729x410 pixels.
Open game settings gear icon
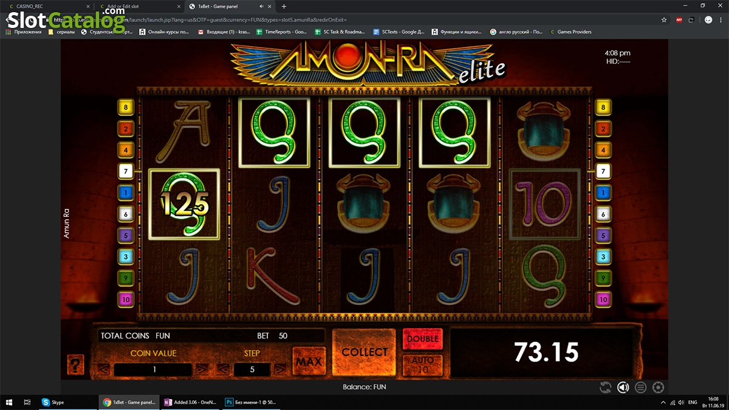[x=658, y=388]
